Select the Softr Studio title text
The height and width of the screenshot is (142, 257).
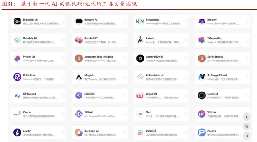click(215, 57)
